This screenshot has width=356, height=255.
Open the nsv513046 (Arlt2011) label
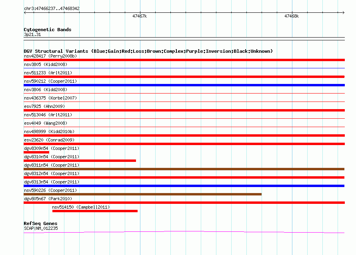click(x=48, y=115)
